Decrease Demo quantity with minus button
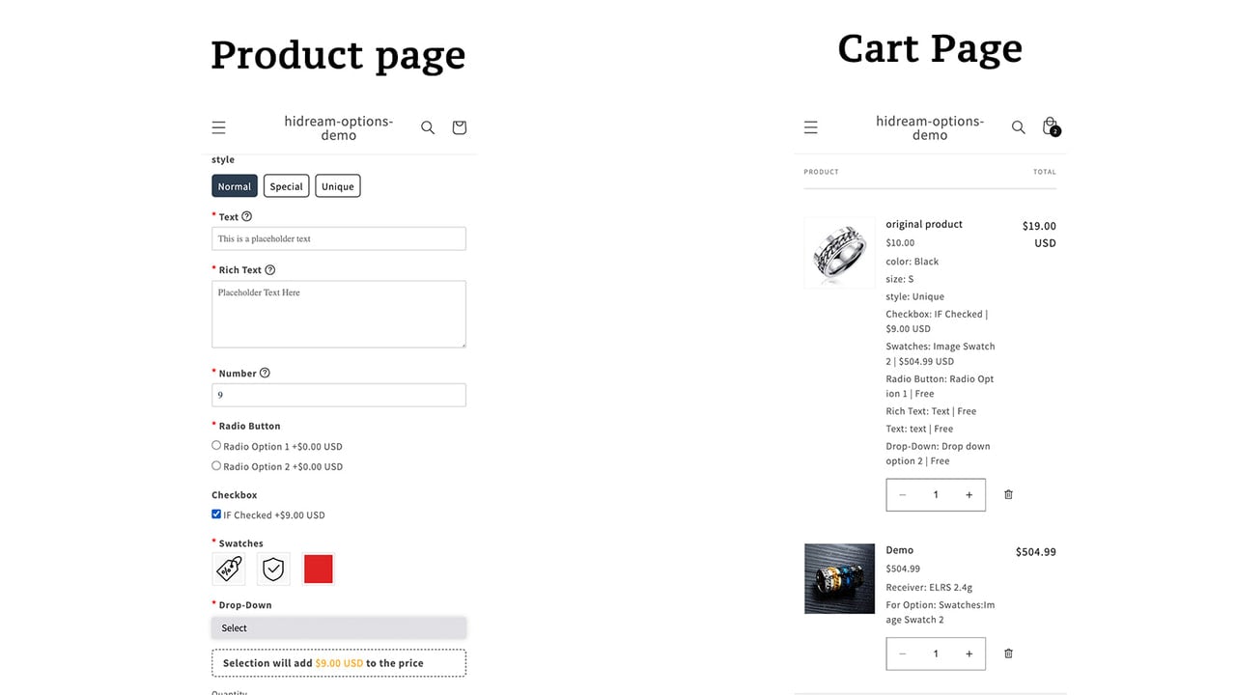1236x695 pixels. point(903,653)
